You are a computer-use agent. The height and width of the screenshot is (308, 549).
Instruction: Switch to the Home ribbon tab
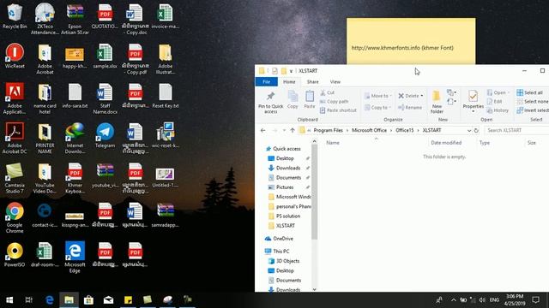289,82
